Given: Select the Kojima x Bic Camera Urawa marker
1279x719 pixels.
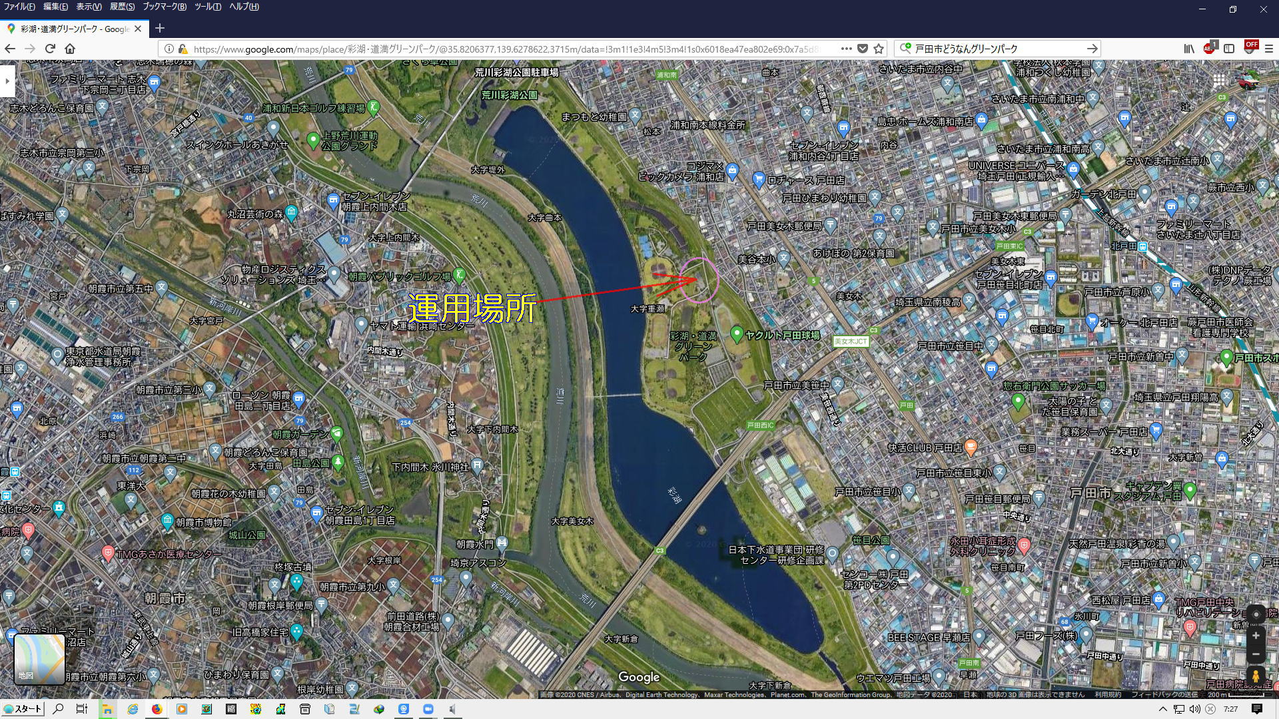Looking at the screenshot, I should pos(732,170).
